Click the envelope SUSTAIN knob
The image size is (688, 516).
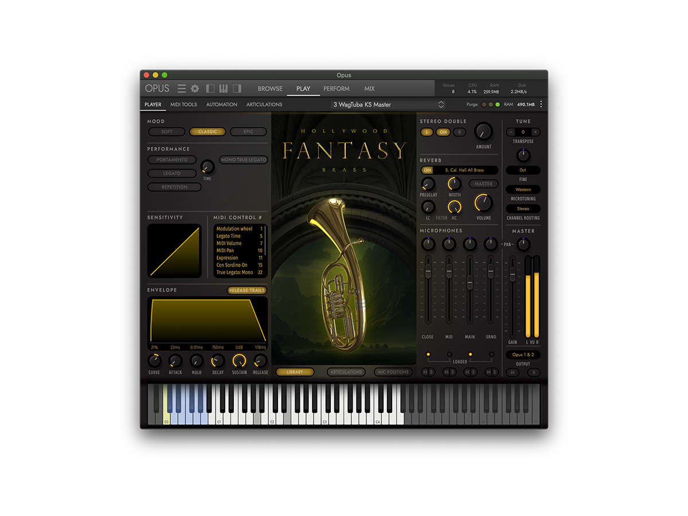tap(239, 361)
